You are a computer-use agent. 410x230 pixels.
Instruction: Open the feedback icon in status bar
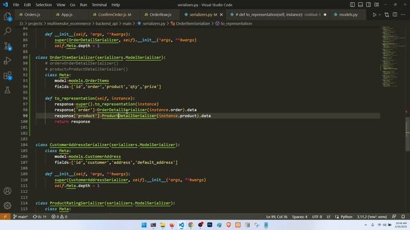coord(394,217)
